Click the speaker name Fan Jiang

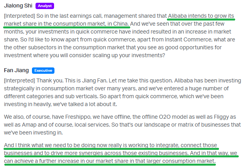16,71
